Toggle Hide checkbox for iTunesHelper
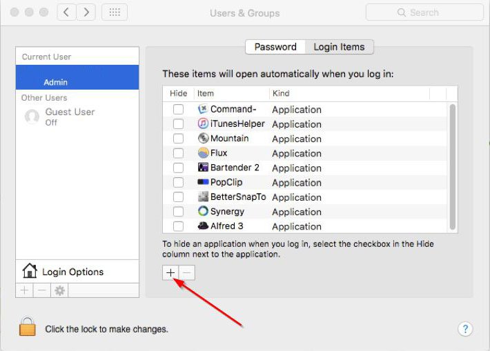 [x=178, y=123]
